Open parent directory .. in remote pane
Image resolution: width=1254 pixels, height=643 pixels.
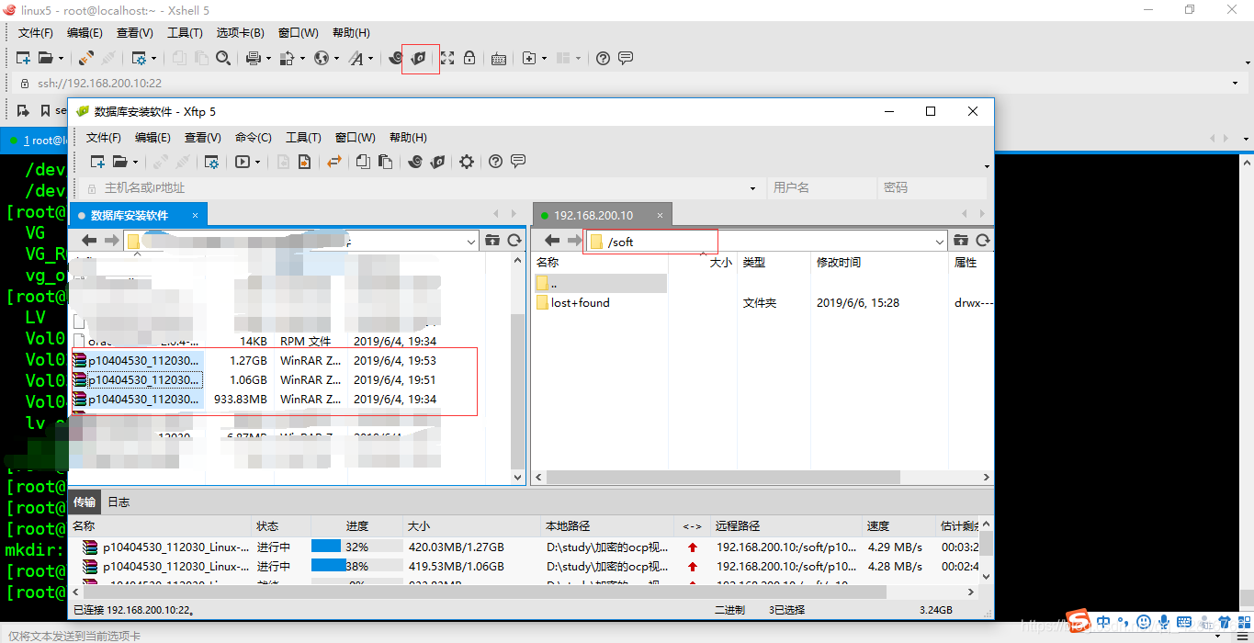click(x=600, y=283)
